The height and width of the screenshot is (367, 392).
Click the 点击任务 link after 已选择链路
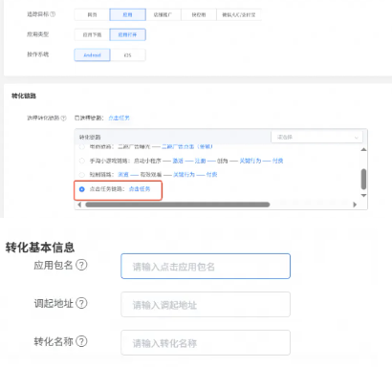[x=119, y=118]
